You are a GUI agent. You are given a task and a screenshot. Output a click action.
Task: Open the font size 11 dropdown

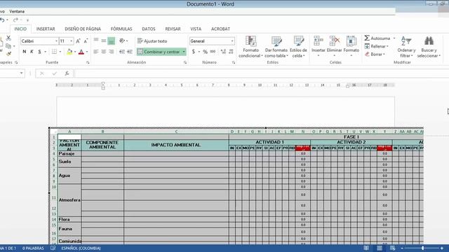[72, 41]
